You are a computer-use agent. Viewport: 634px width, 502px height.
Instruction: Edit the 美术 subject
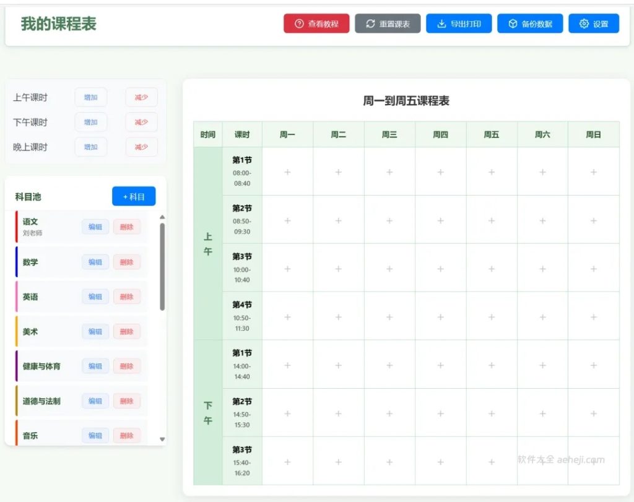coord(95,331)
